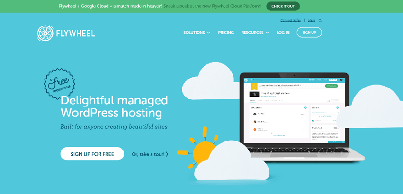Follow the 'Or, take a tour!' link
Viewport: 403px width, 194px height.
[x=150, y=154]
